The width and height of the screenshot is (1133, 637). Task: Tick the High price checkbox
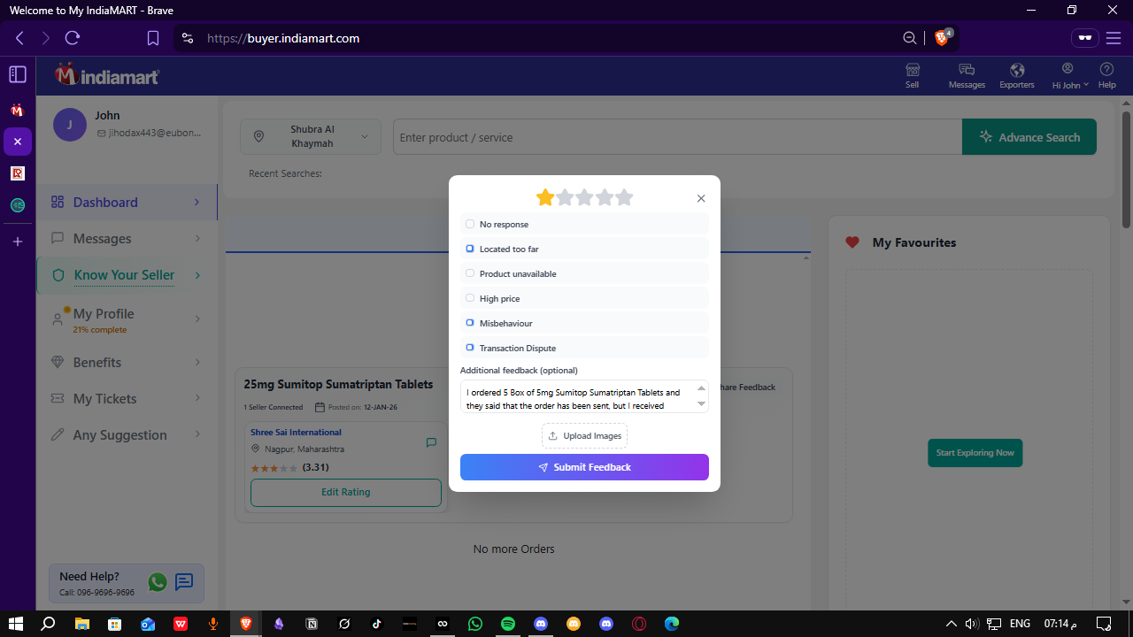tap(470, 299)
